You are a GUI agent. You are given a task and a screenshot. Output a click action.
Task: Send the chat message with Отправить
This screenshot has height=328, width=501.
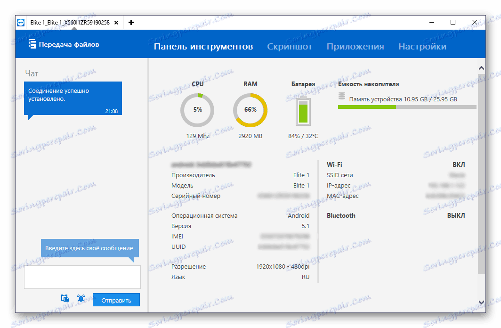116,300
